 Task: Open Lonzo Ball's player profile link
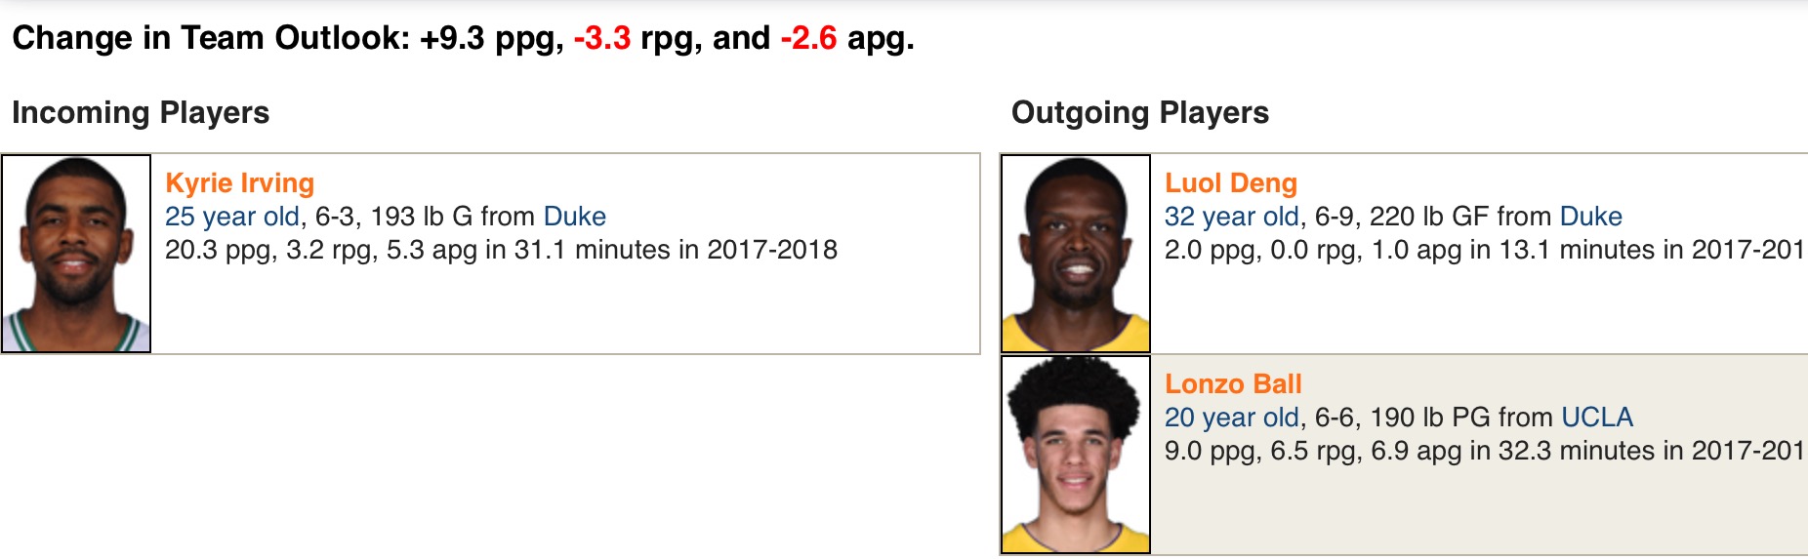pos(1233,384)
